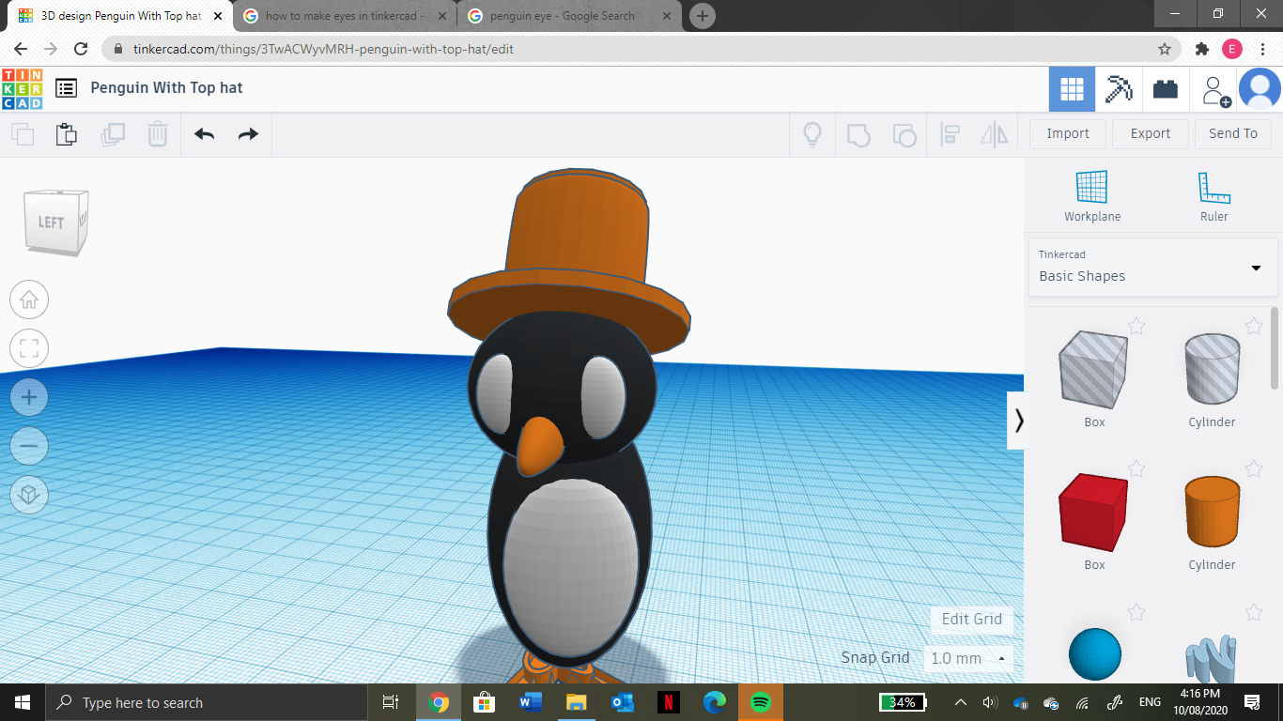Screen dimensions: 1283x721
Task: Switch to 3D design grid view icon
Action: [x=1072, y=89]
